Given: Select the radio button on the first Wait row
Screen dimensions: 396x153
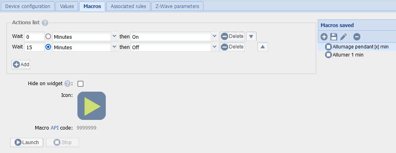Looking at the screenshot, I should (x=48, y=36).
